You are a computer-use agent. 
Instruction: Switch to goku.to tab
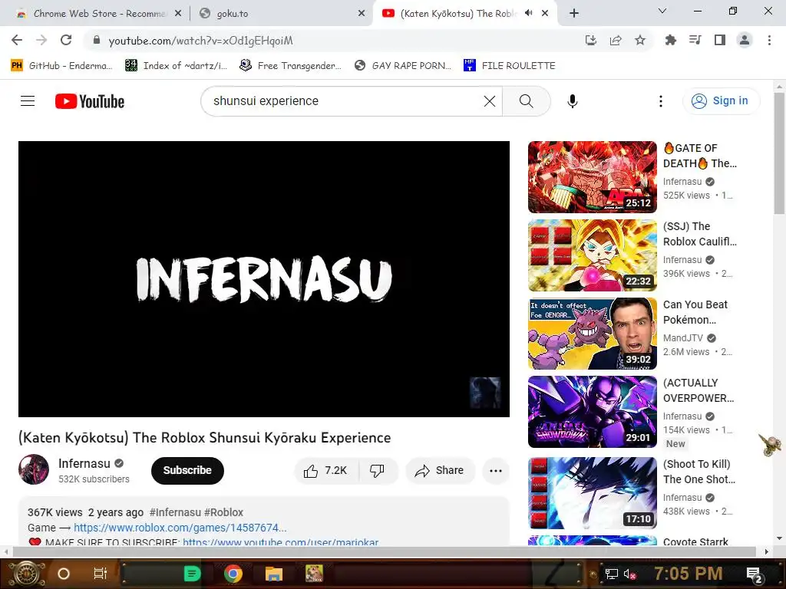[x=281, y=14]
